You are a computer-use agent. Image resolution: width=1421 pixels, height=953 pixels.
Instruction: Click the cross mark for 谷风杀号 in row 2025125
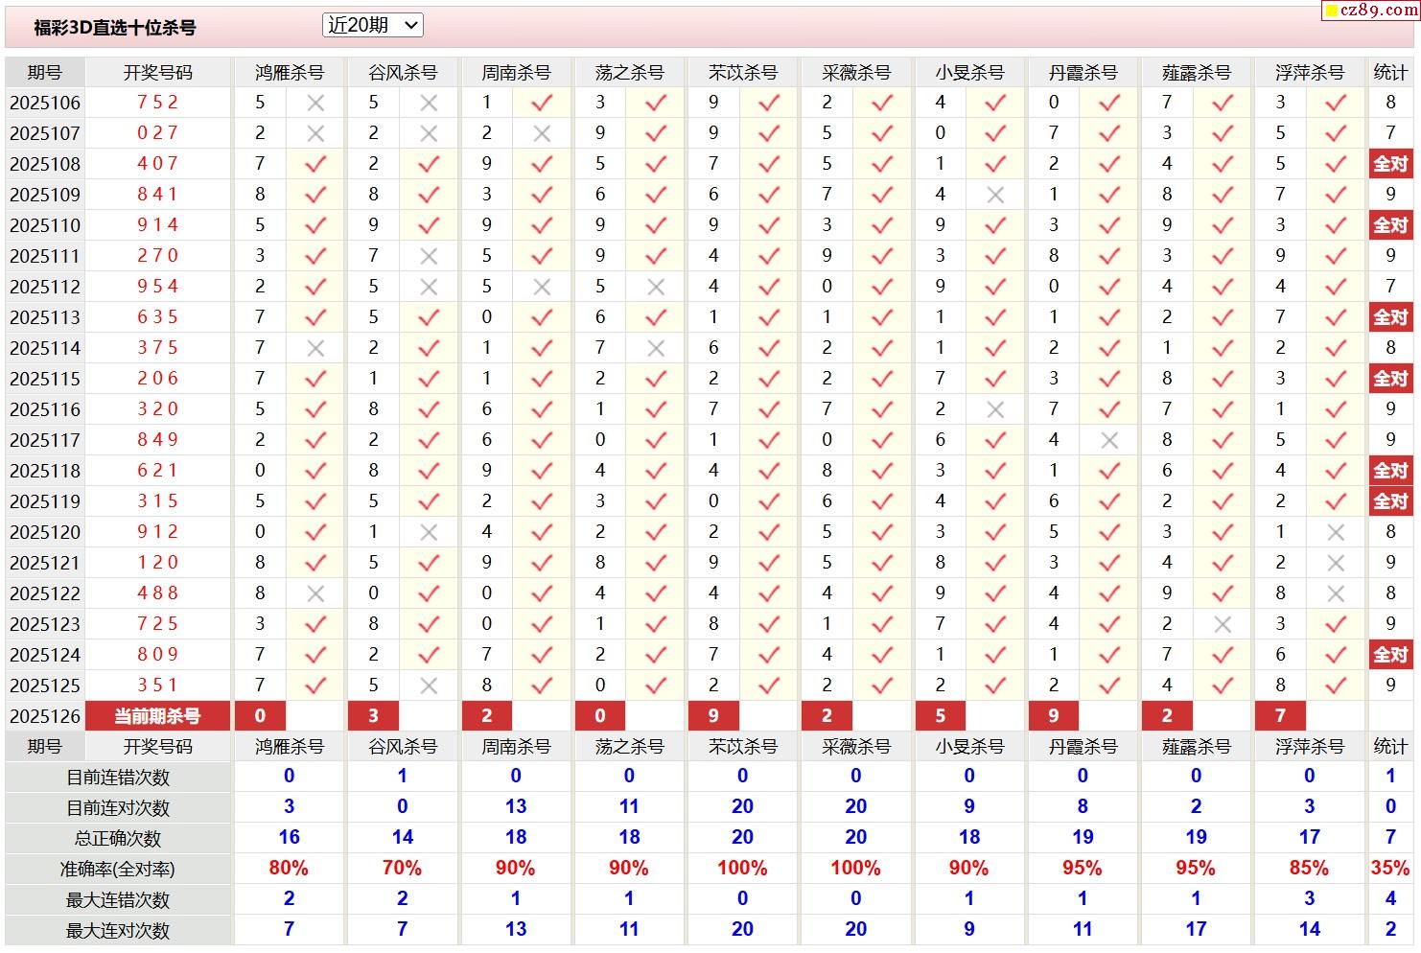point(429,686)
